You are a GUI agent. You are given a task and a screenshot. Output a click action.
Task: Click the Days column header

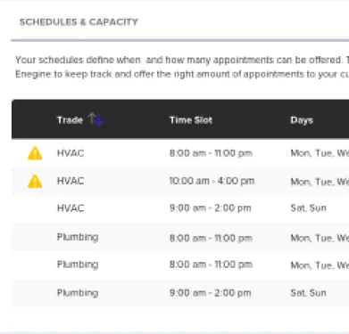pyautogui.click(x=302, y=120)
